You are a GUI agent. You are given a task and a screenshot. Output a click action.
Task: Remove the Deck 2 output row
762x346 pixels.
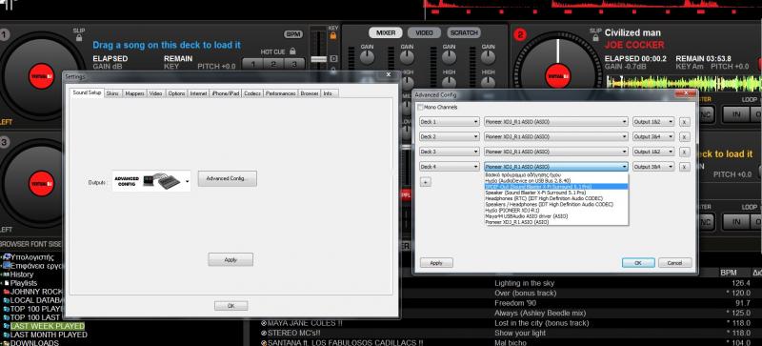pyautogui.click(x=684, y=137)
